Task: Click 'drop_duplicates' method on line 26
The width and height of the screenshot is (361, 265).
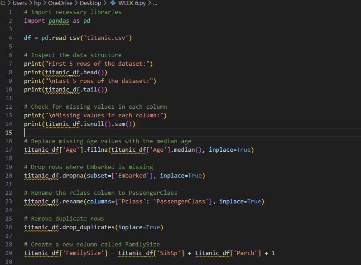Action: [88, 227]
